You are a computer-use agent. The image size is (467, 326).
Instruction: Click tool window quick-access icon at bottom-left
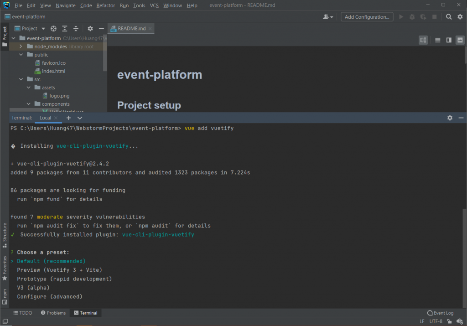pos(5,321)
